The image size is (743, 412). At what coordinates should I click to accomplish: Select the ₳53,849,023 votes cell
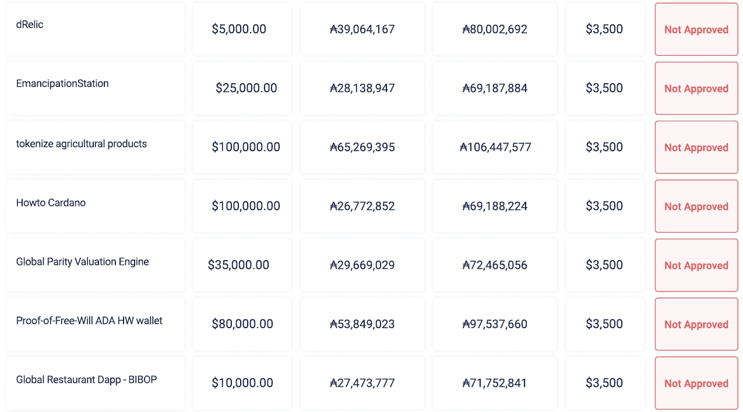pos(362,324)
